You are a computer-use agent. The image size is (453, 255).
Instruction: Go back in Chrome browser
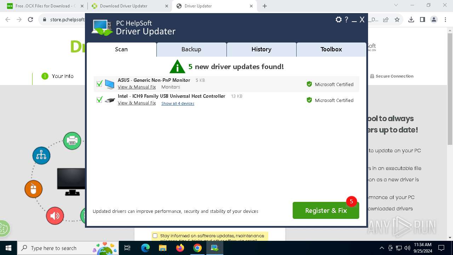tap(8, 20)
